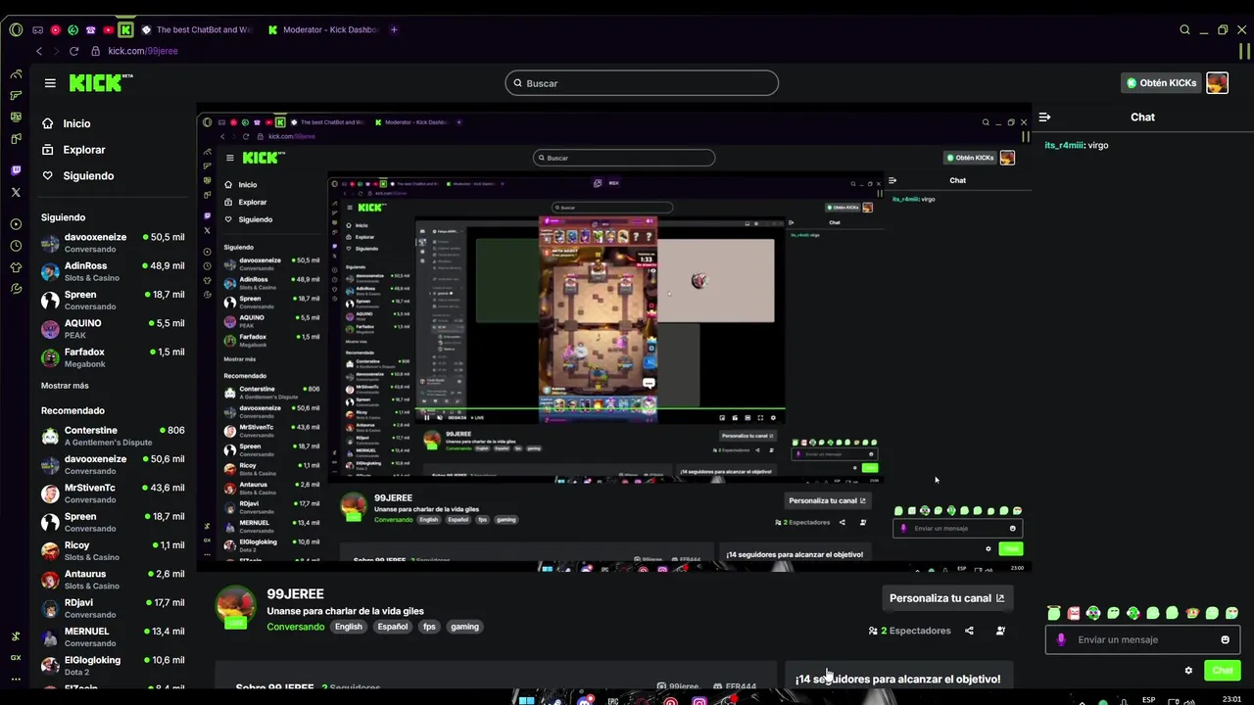Open MERNUEL recommended channel
This screenshot has width=1254, height=705.
[x=112, y=636]
